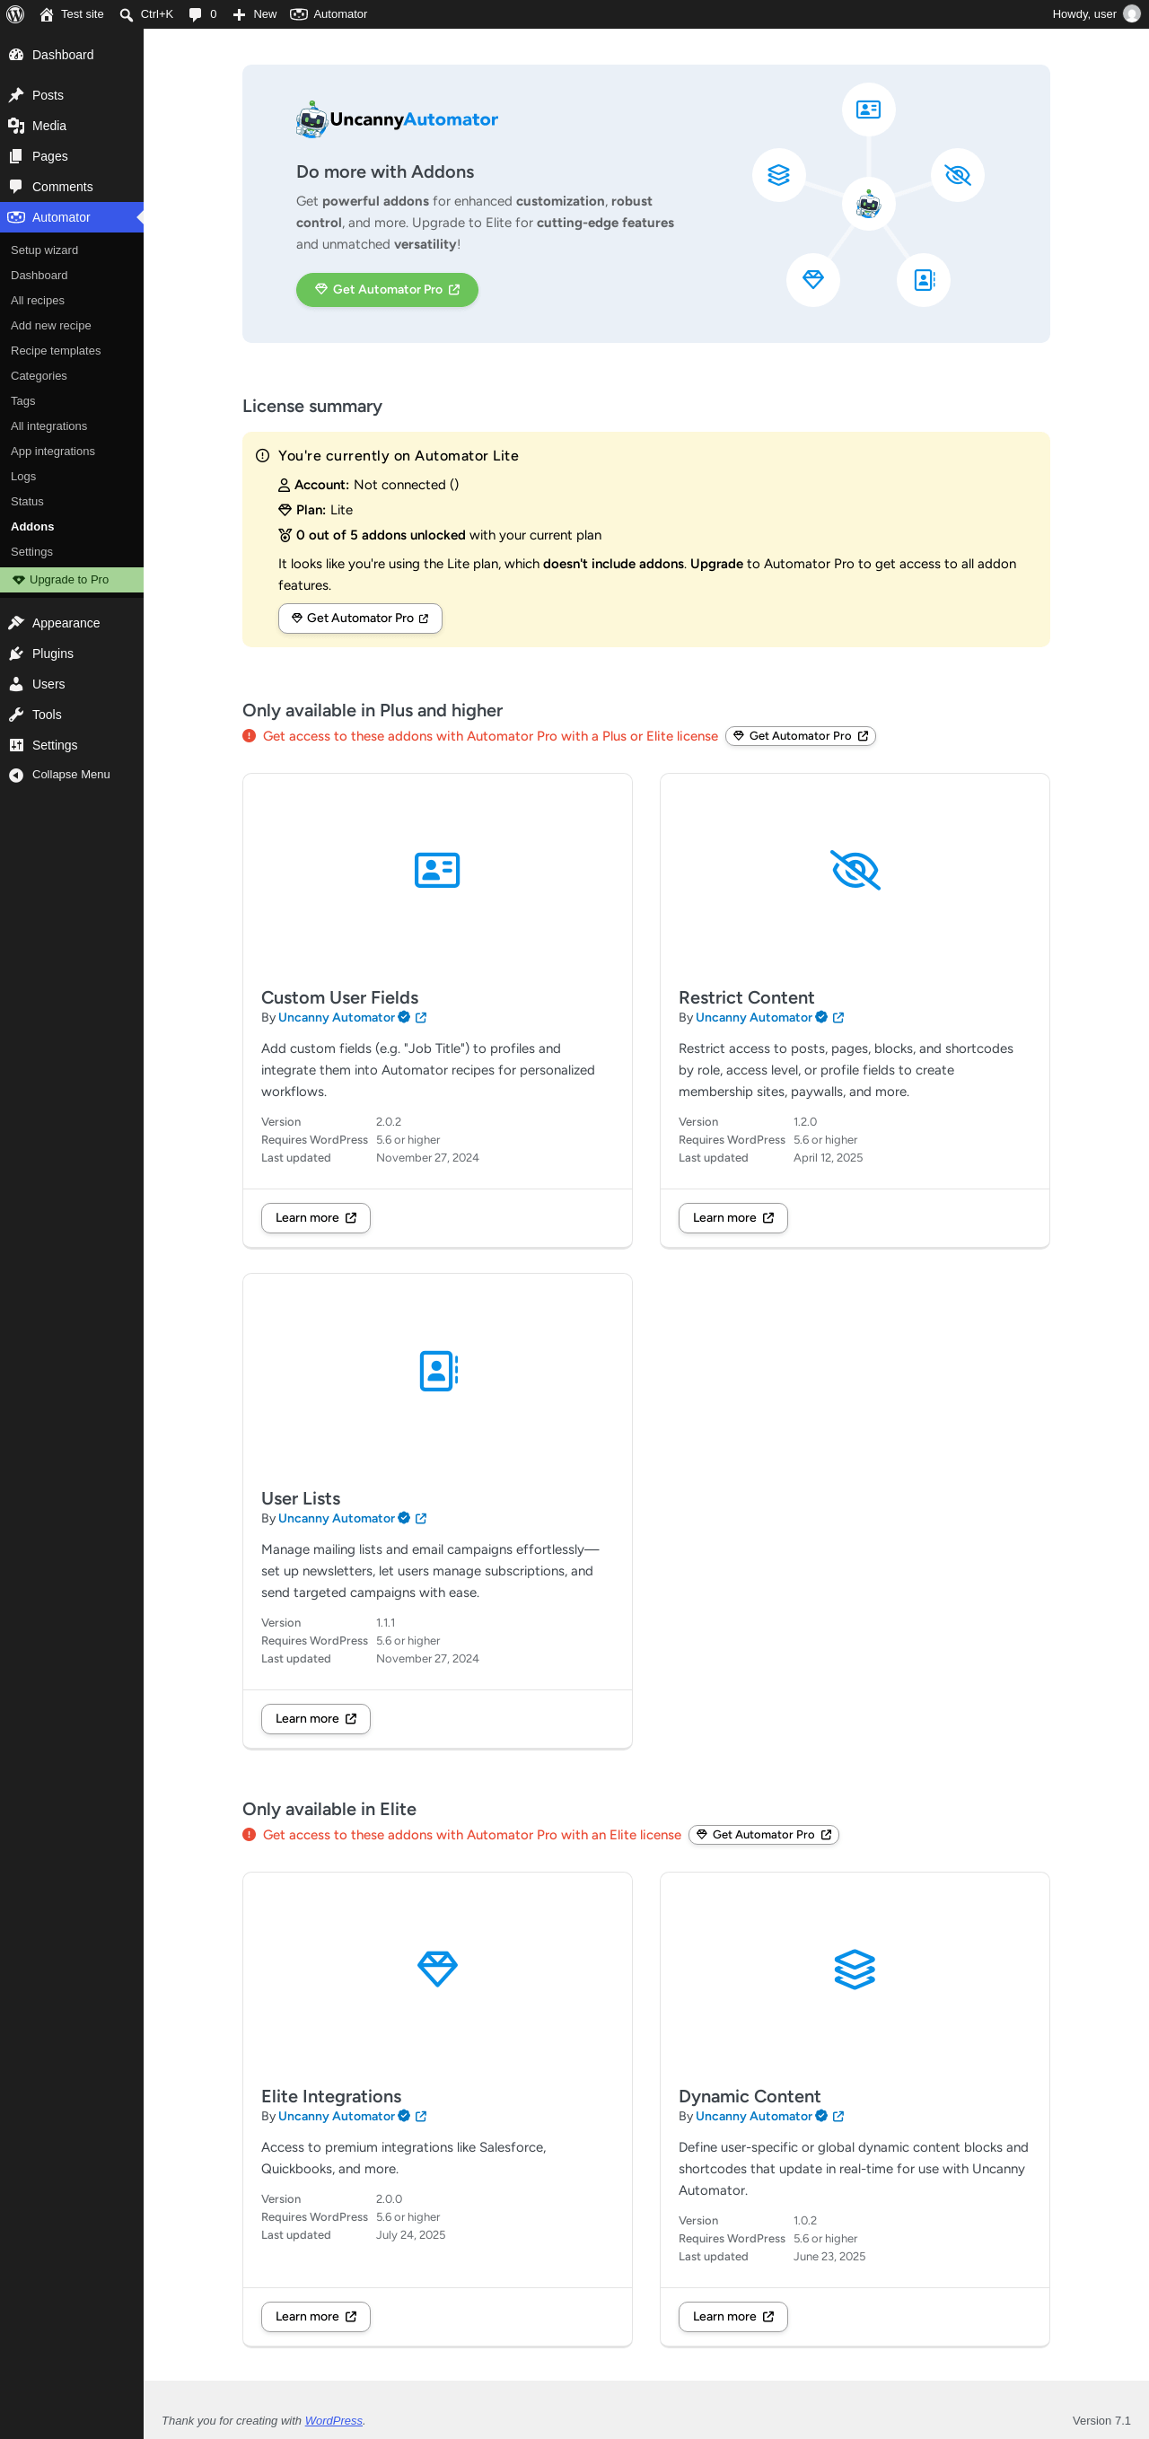Click Get Automator Pro in License summary
The image size is (1149, 2439).
360,619
